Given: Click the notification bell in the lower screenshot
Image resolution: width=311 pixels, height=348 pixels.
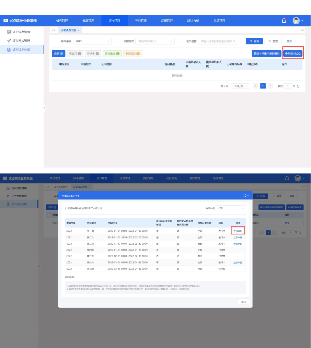Looking at the screenshot, I should point(287,178).
